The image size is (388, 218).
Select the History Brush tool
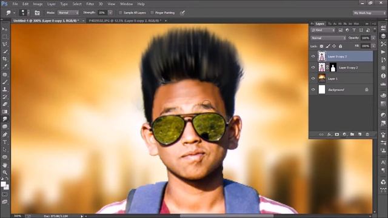pos(5,97)
